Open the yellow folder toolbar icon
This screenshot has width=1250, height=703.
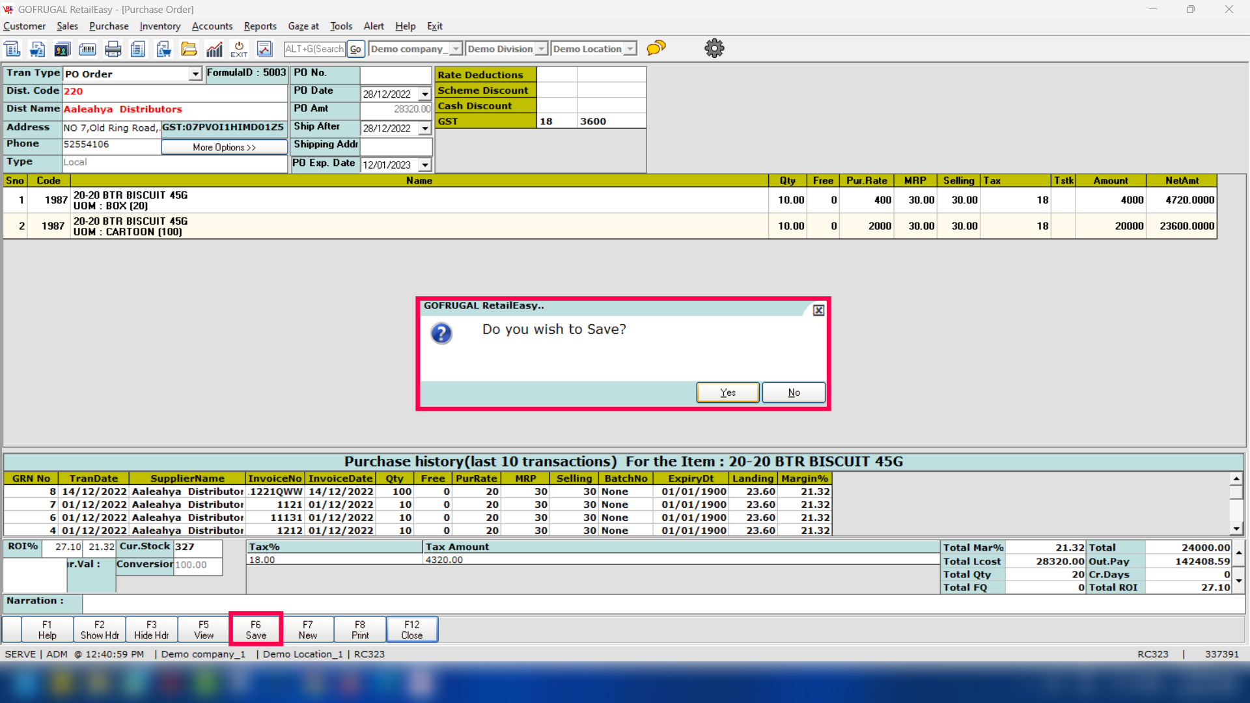pyautogui.click(x=189, y=49)
